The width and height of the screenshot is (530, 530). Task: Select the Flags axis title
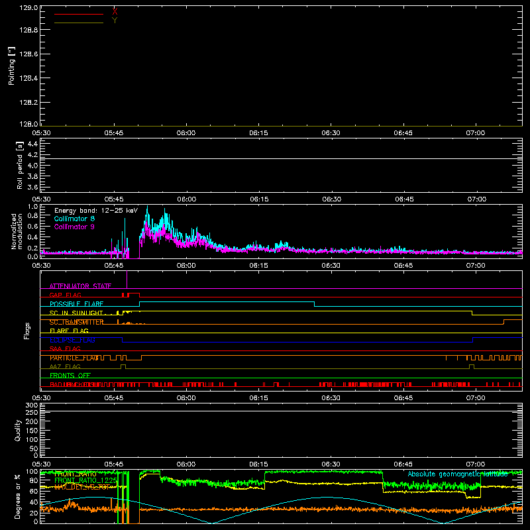[26, 331]
